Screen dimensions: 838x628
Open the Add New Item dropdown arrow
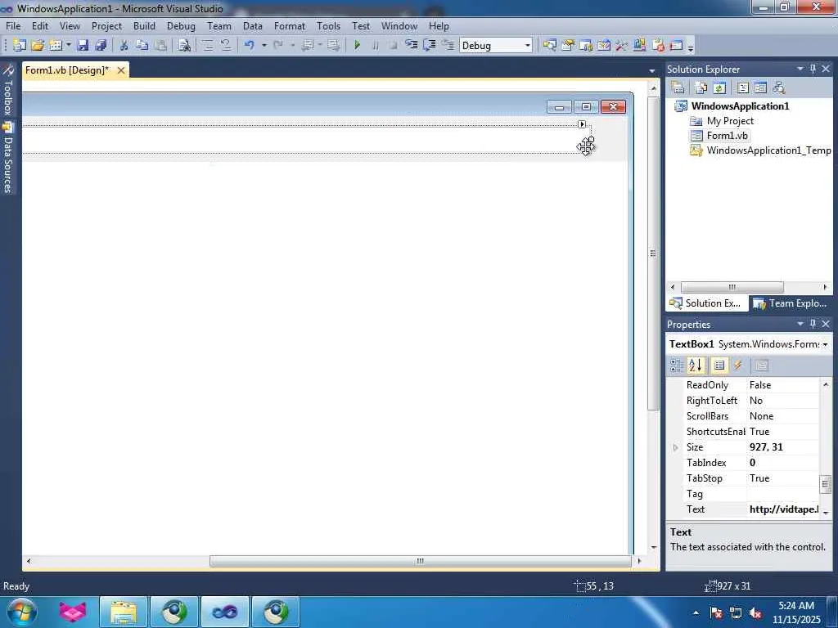pos(69,46)
